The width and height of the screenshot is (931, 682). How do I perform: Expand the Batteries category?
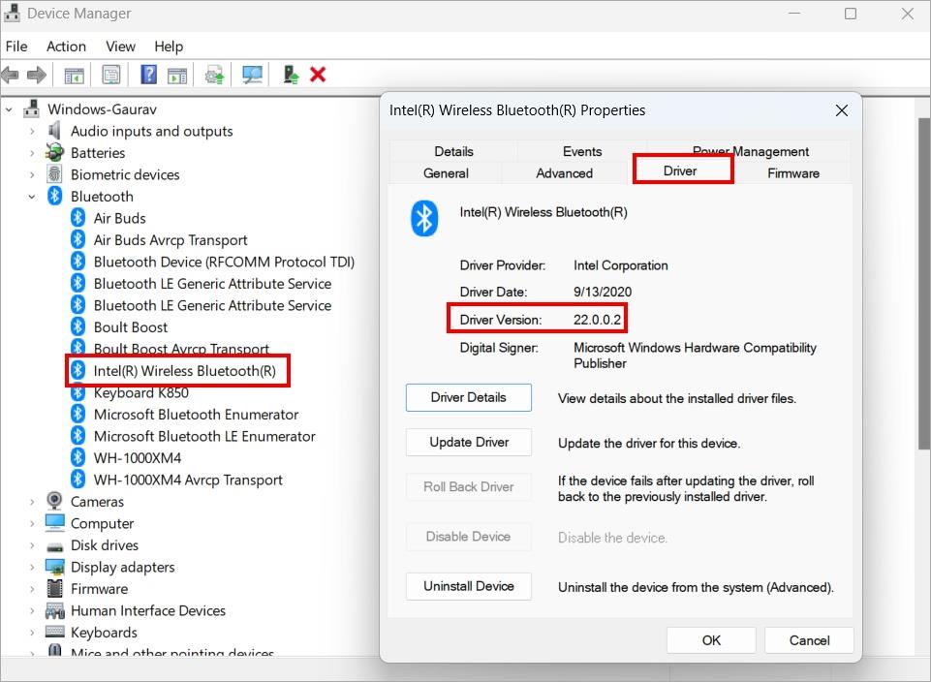tap(32, 153)
